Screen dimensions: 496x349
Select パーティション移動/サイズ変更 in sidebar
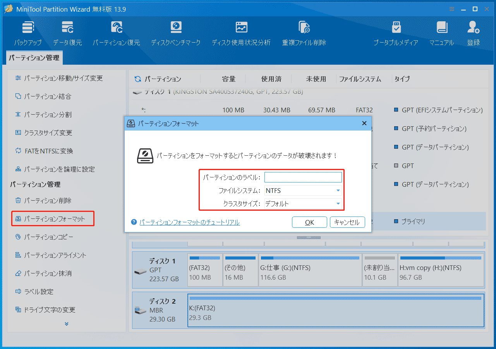pyautogui.click(x=59, y=78)
